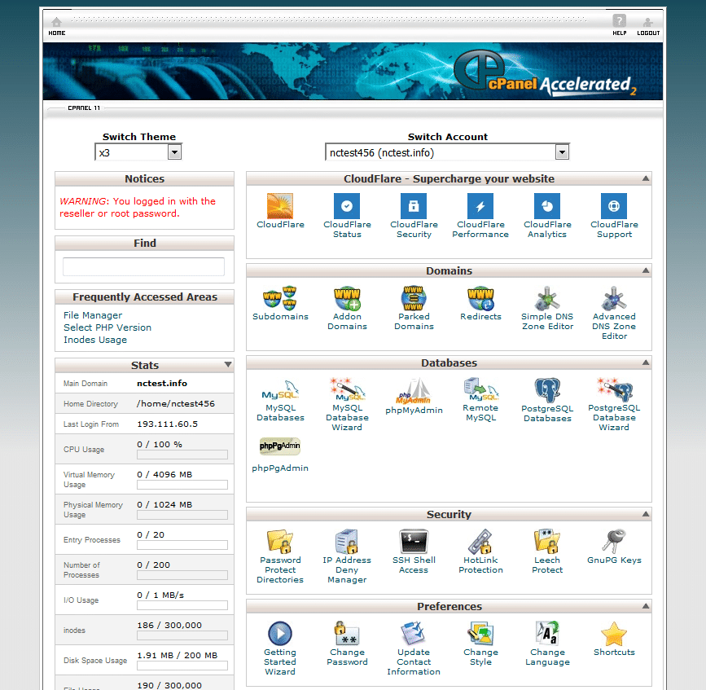This screenshot has width=706, height=690.
Task: Open CloudFlare Performance icon
Action: (x=480, y=206)
